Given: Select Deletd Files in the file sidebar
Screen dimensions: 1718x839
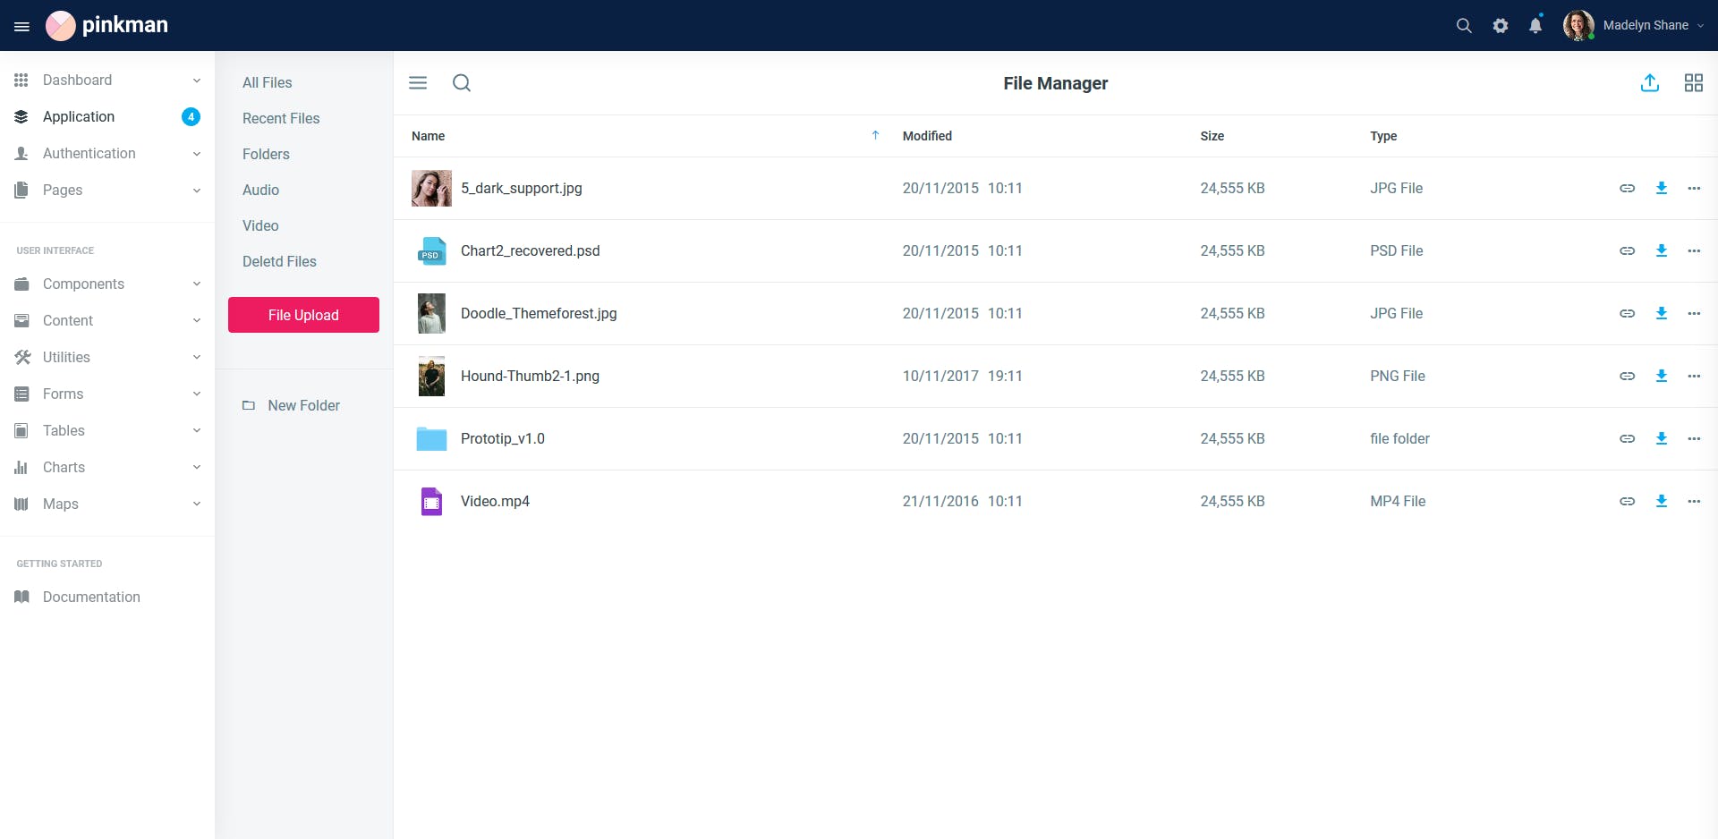Looking at the screenshot, I should [x=279, y=261].
